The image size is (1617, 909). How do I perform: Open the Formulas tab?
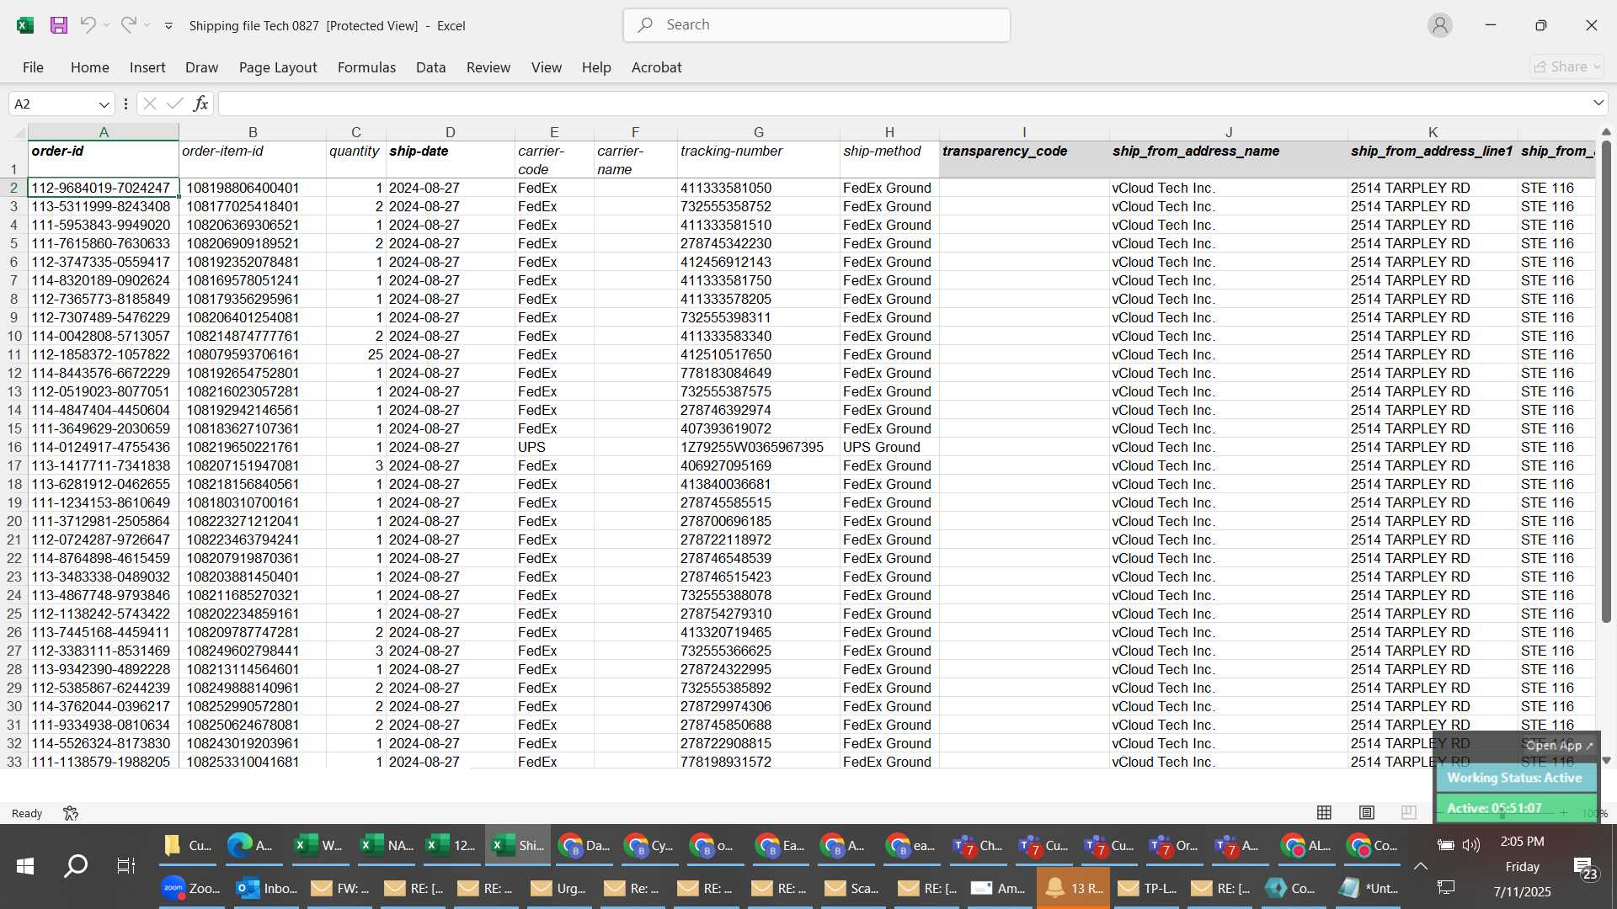(366, 67)
